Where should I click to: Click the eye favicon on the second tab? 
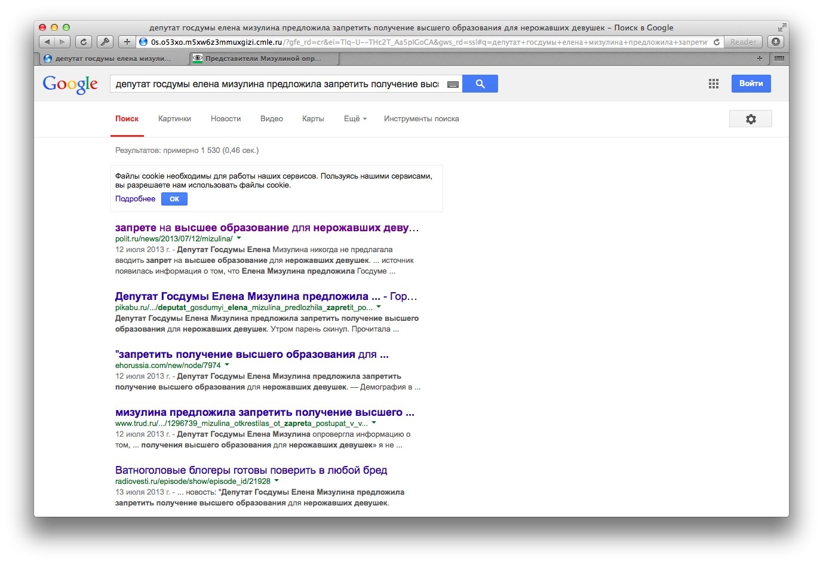point(198,59)
